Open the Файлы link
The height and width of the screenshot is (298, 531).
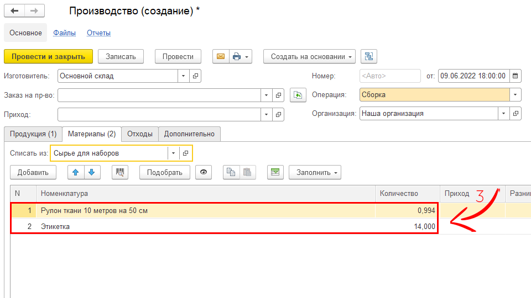click(x=64, y=33)
